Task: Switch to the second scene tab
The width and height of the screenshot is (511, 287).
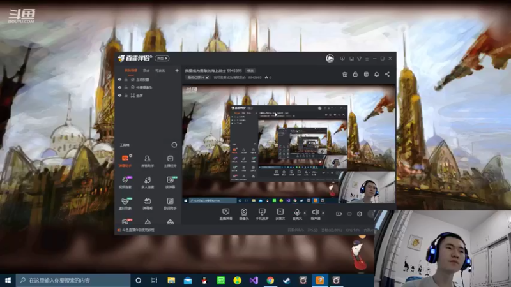Action: (x=146, y=70)
